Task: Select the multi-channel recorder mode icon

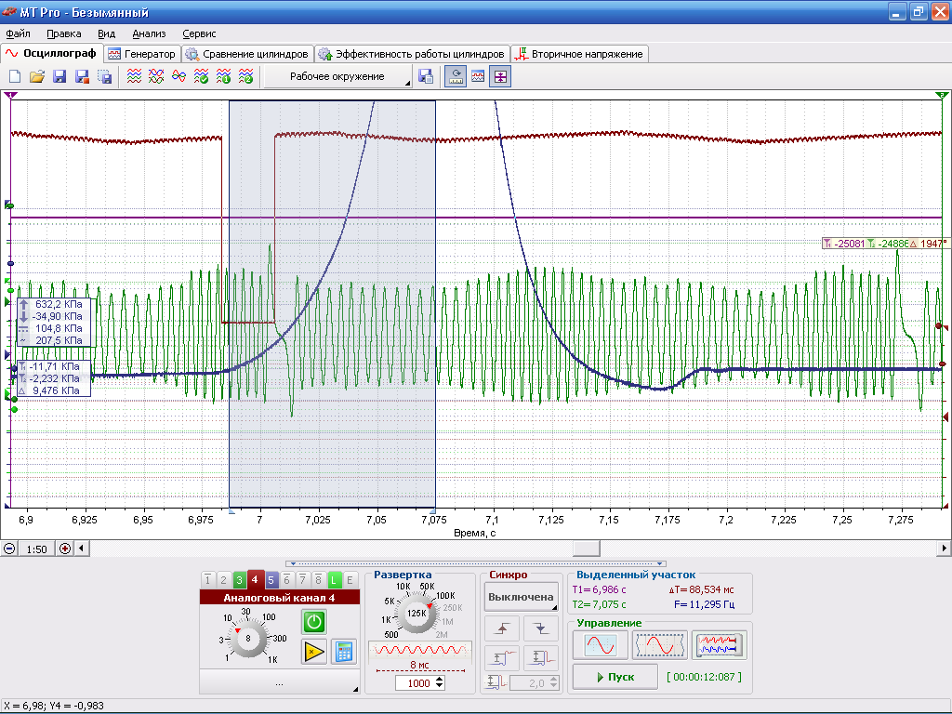Action: pyautogui.click(x=720, y=645)
